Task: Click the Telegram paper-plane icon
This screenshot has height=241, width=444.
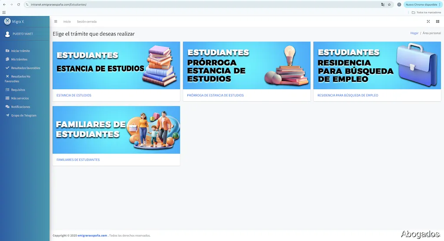Action: pos(7,115)
